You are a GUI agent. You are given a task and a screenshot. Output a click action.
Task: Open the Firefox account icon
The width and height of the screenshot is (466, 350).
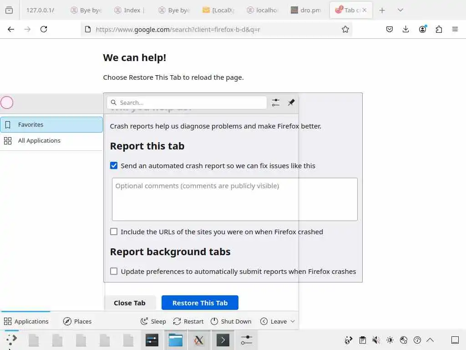(x=422, y=29)
